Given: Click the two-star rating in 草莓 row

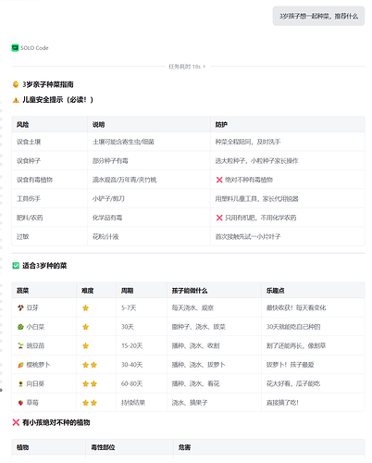Looking at the screenshot, I should (90, 403).
